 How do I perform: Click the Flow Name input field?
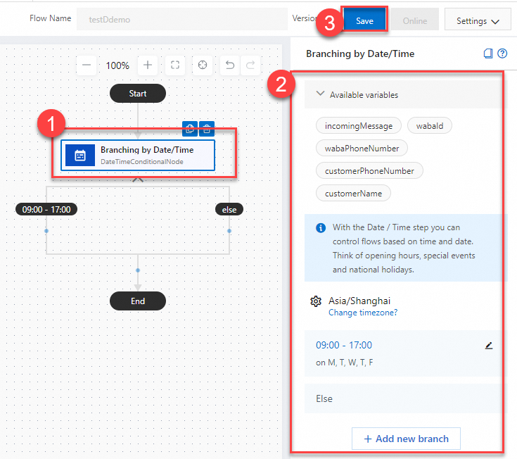coord(182,20)
